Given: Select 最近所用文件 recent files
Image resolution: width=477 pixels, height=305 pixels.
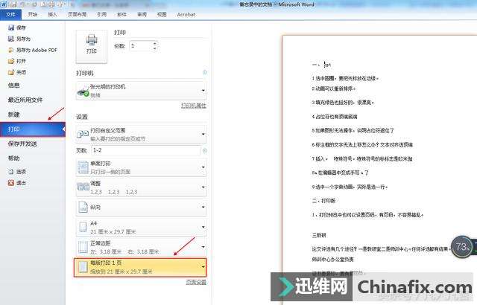Looking at the screenshot, I should click(x=25, y=100).
